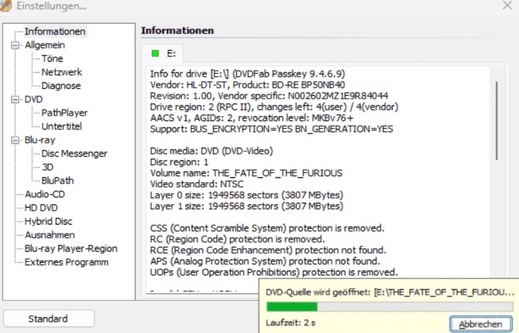Open the Netzwerk settings page
519x333 pixels.
pyautogui.click(x=62, y=72)
